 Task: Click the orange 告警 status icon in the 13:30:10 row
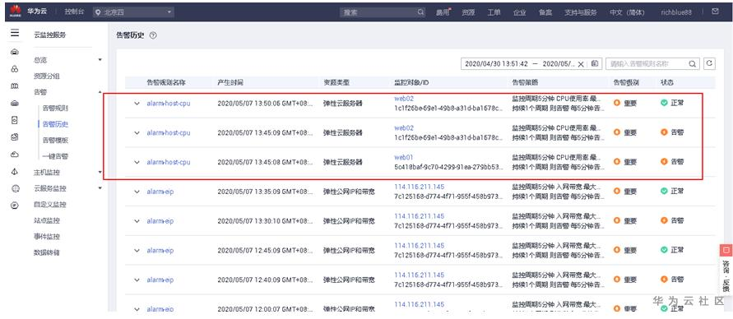(664, 220)
